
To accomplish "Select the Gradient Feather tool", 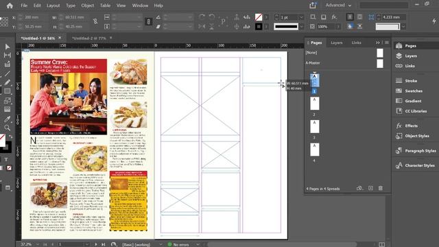I will pyautogui.click(x=8, y=109).
